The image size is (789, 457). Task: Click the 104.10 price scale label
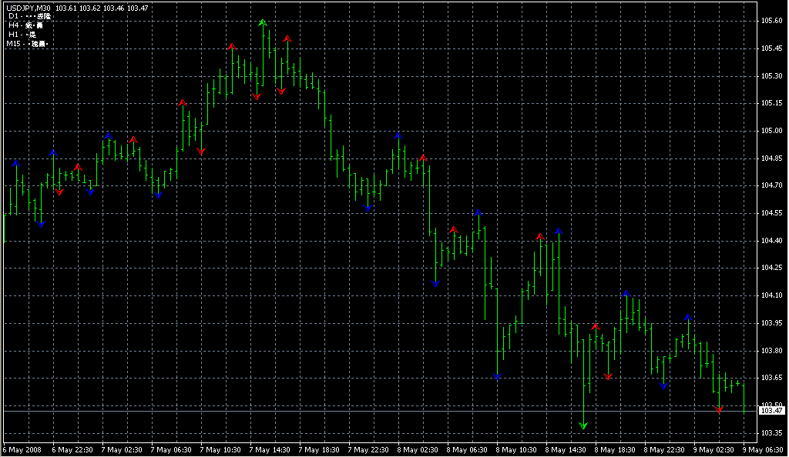tap(771, 295)
